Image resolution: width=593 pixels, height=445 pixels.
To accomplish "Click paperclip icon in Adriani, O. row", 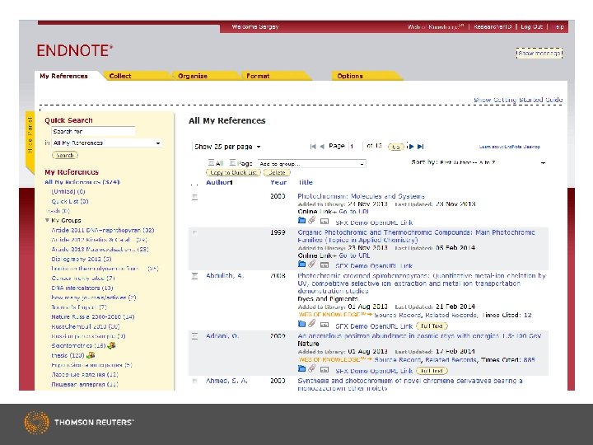I will [311, 368].
